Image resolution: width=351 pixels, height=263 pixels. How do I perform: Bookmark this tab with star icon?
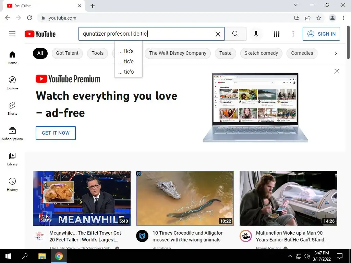pos(319,18)
